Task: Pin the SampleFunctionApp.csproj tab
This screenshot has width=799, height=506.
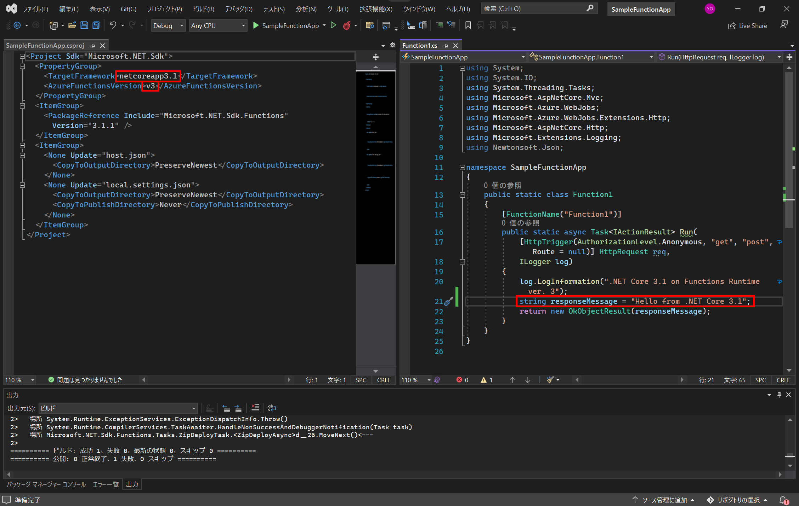Action: tap(92, 46)
